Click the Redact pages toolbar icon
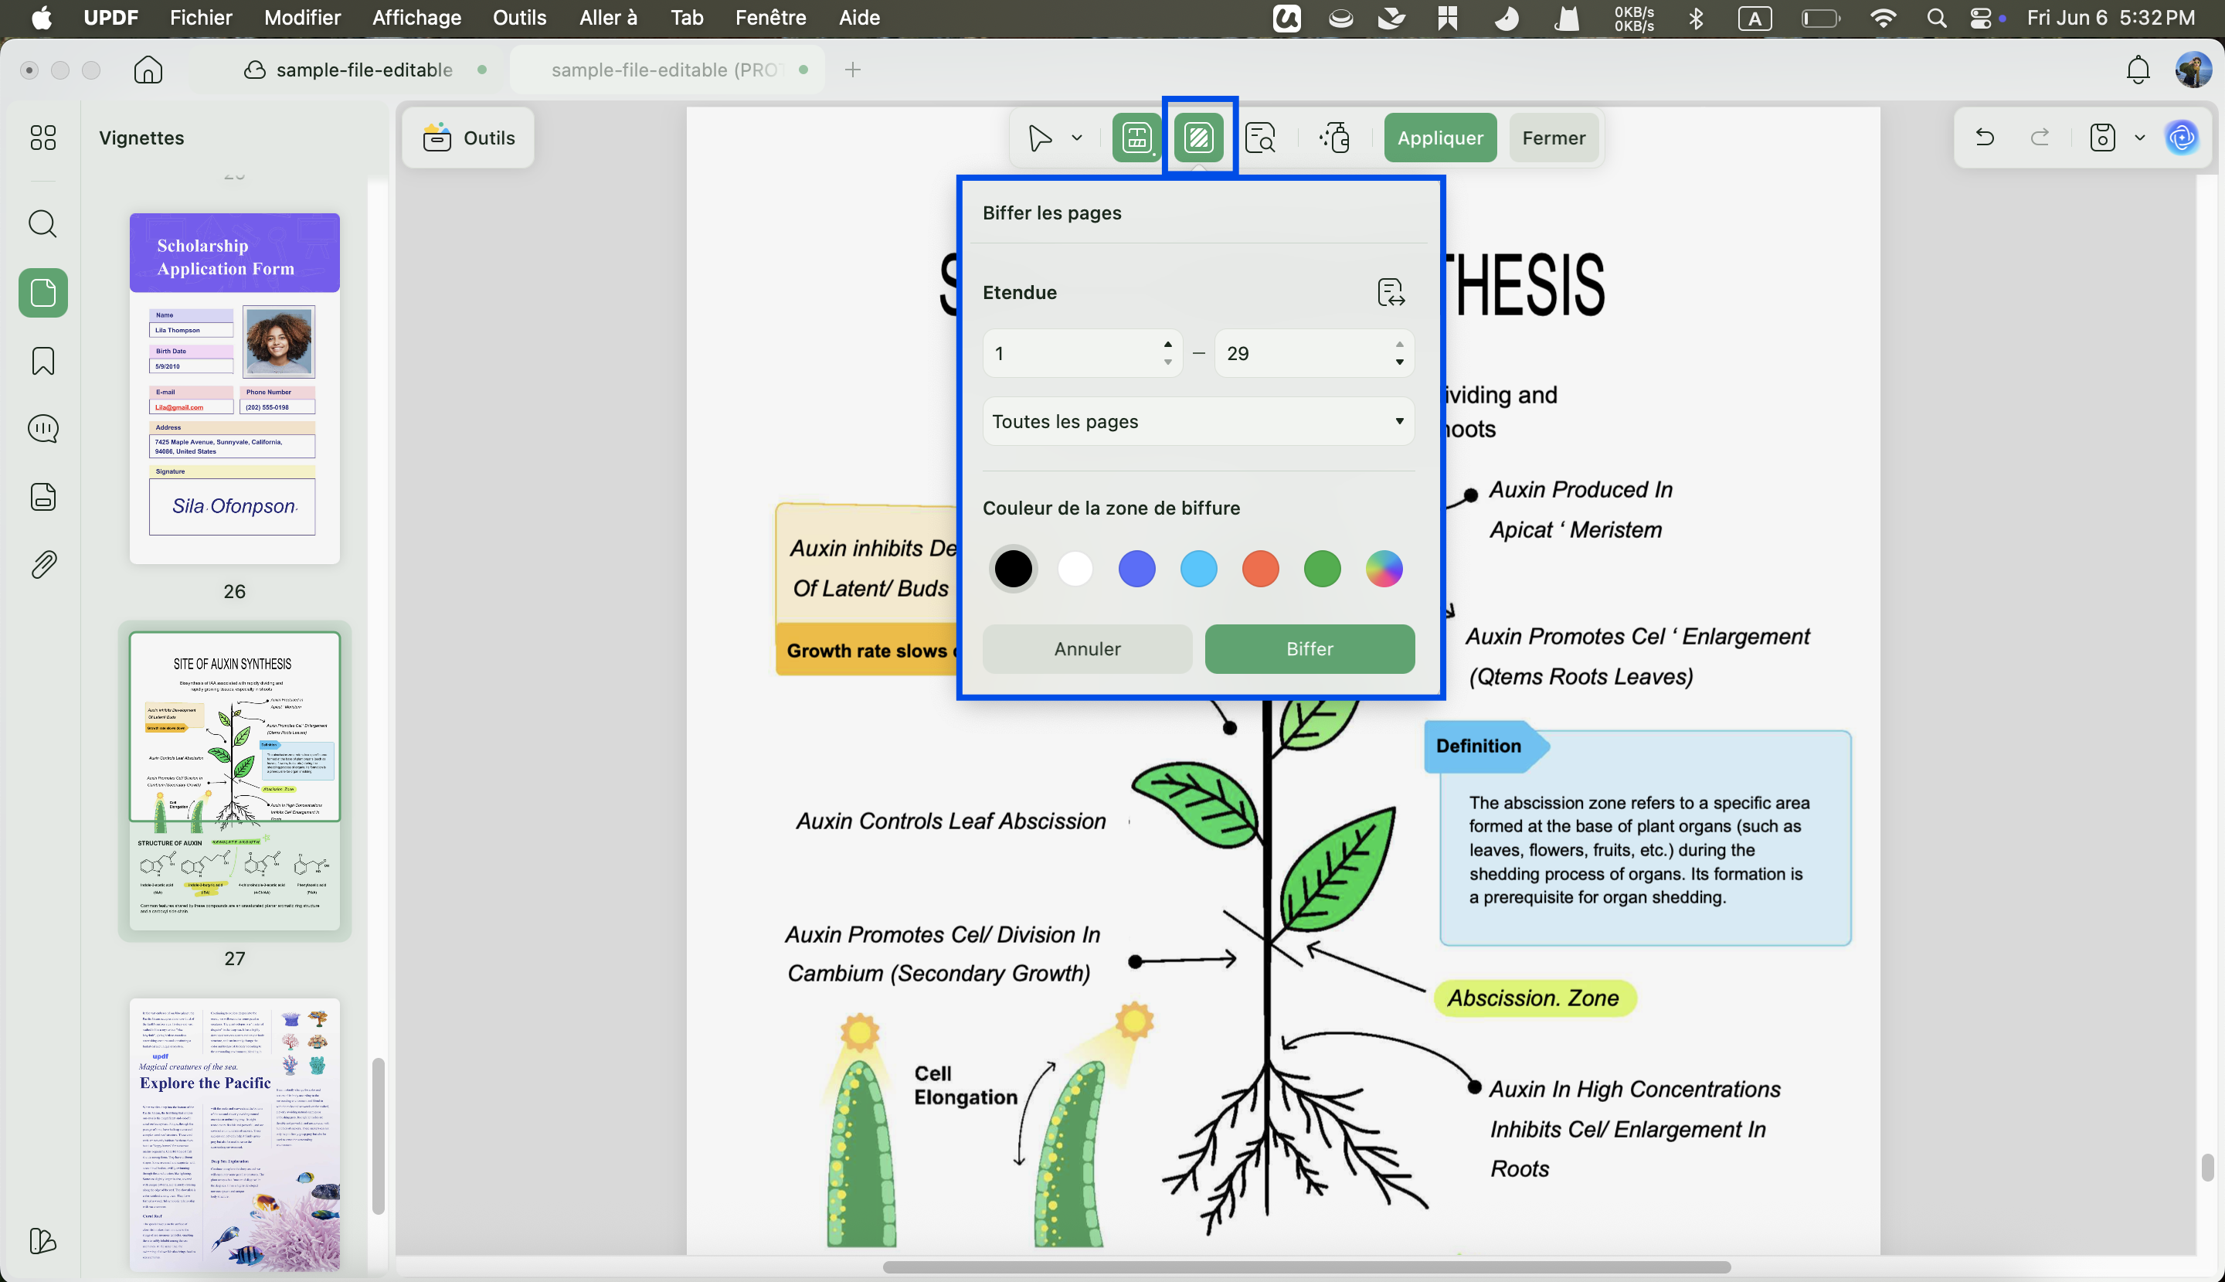2225x1282 pixels. click(x=1199, y=138)
